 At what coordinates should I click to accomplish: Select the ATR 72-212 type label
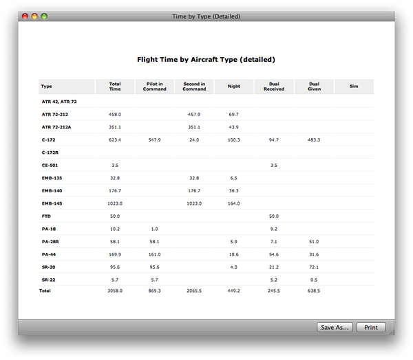click(55, 115)
